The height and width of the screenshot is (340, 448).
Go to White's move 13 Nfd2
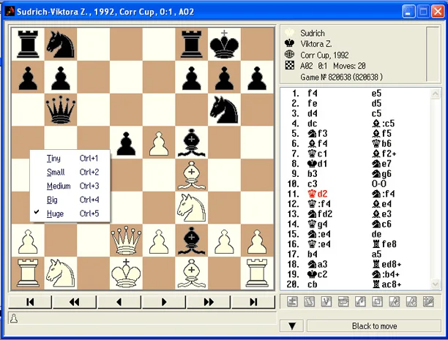click(x=320, y=214)
